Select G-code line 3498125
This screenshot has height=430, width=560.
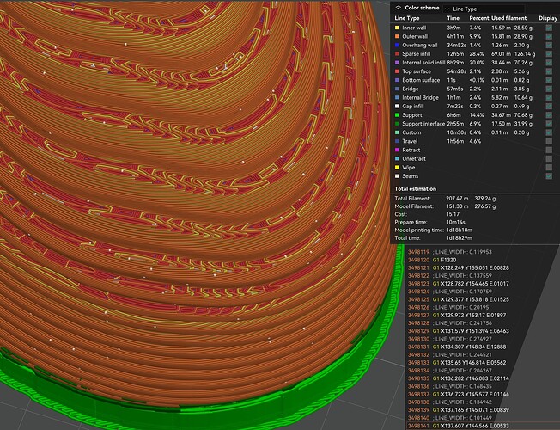click(x=459, y=299)
